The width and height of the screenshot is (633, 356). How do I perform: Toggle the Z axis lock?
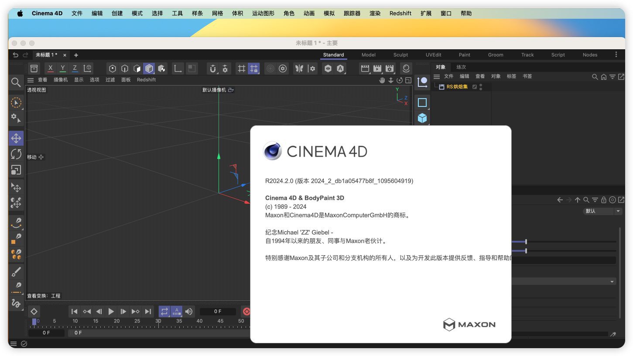point(75,68)
